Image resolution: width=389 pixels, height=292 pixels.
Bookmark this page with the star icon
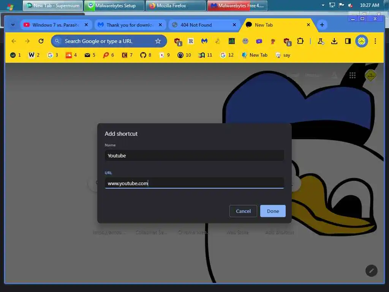point(158,41)
